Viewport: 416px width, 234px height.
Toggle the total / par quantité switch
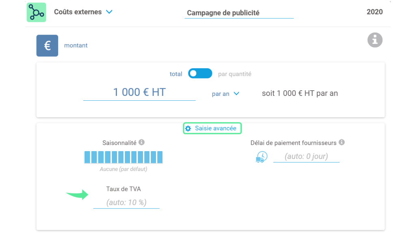click(200, 74)
